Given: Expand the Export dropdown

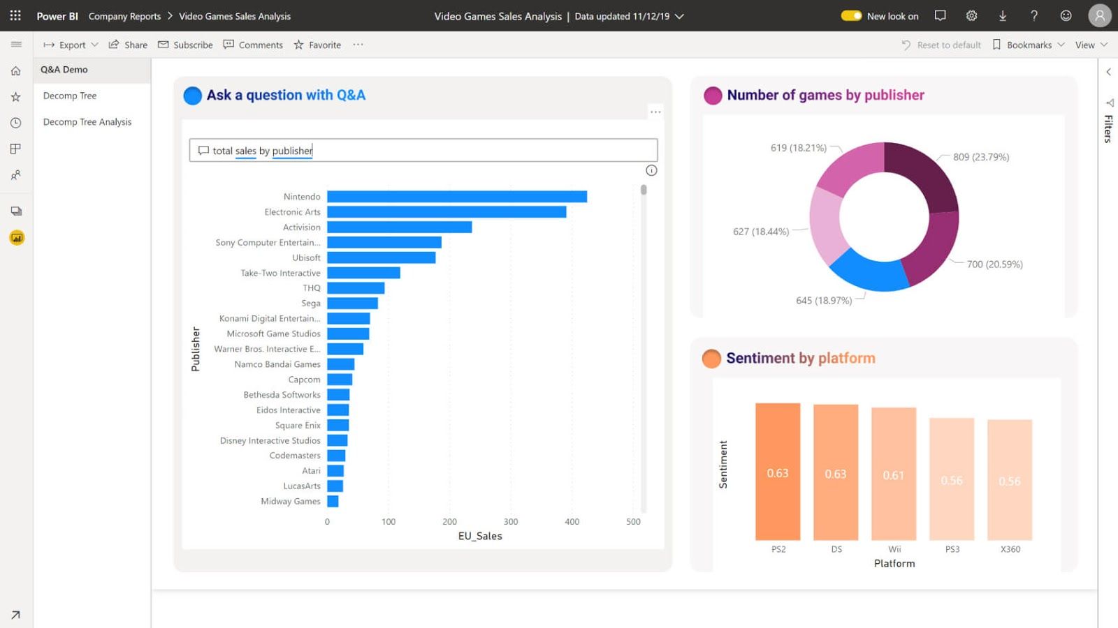Looking at the screenshot, I should (71, 45).
